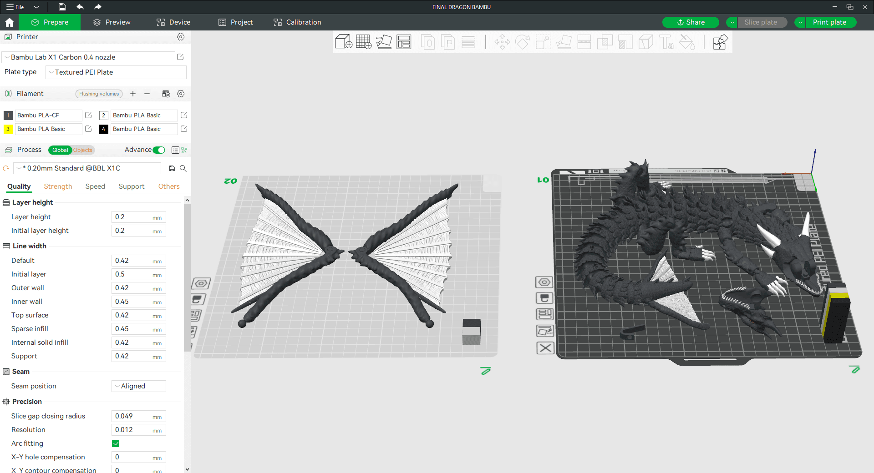This screenshot has height=473, width=874.
Task: Search process settings with magnifier icon
Action: coord(183,168)
